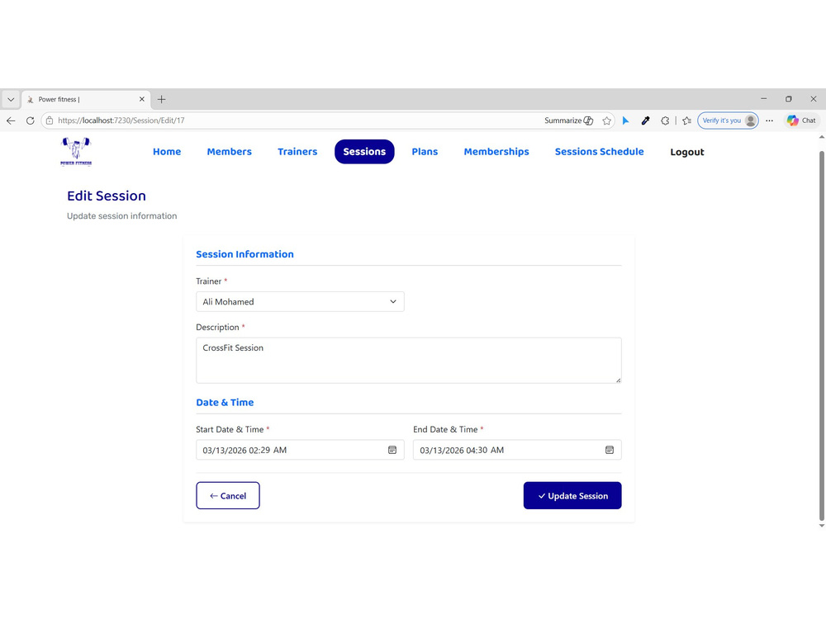Click the Date & Time section title
Viewport: 826px width, 619px height.
(x=225, y=403)
